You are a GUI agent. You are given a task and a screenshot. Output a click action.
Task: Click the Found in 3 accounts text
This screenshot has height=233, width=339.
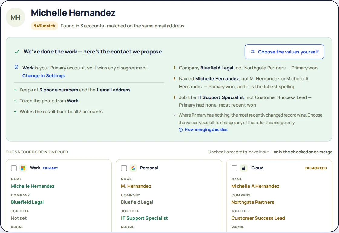pyautogui.click(x=122, y=26)
